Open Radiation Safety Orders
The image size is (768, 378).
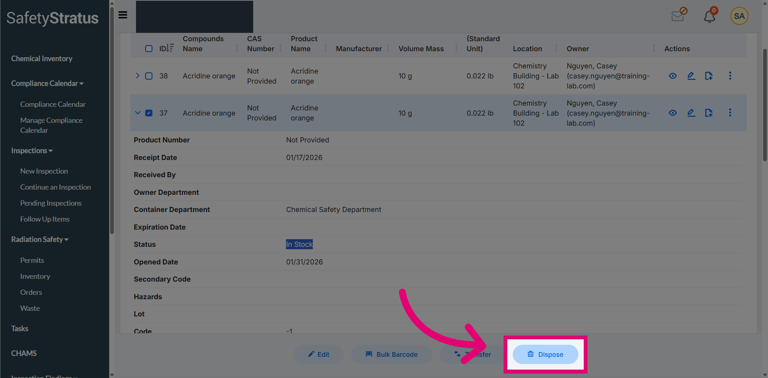[x=31, y=292]
